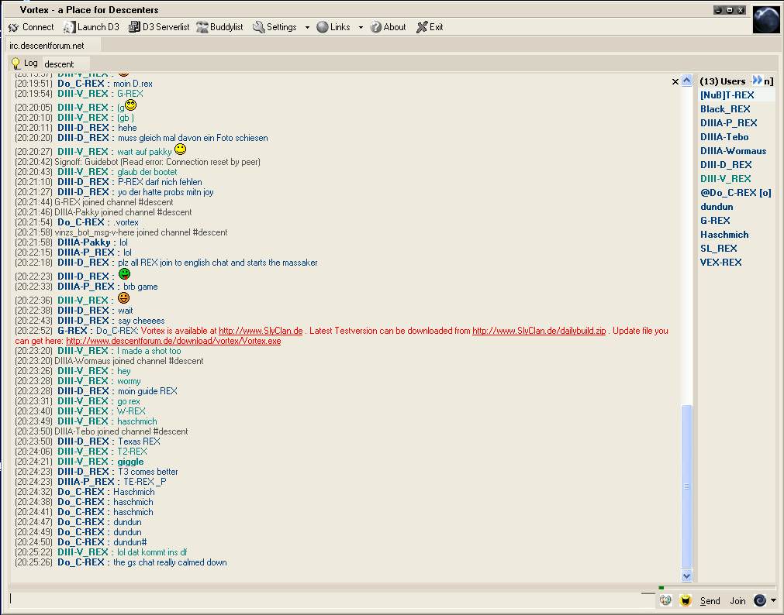Open the text color palette icon
This screenshot has width=784, height=615.
[665, 600]
